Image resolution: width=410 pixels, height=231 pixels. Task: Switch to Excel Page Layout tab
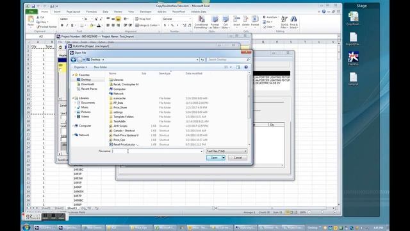(73, 12)
